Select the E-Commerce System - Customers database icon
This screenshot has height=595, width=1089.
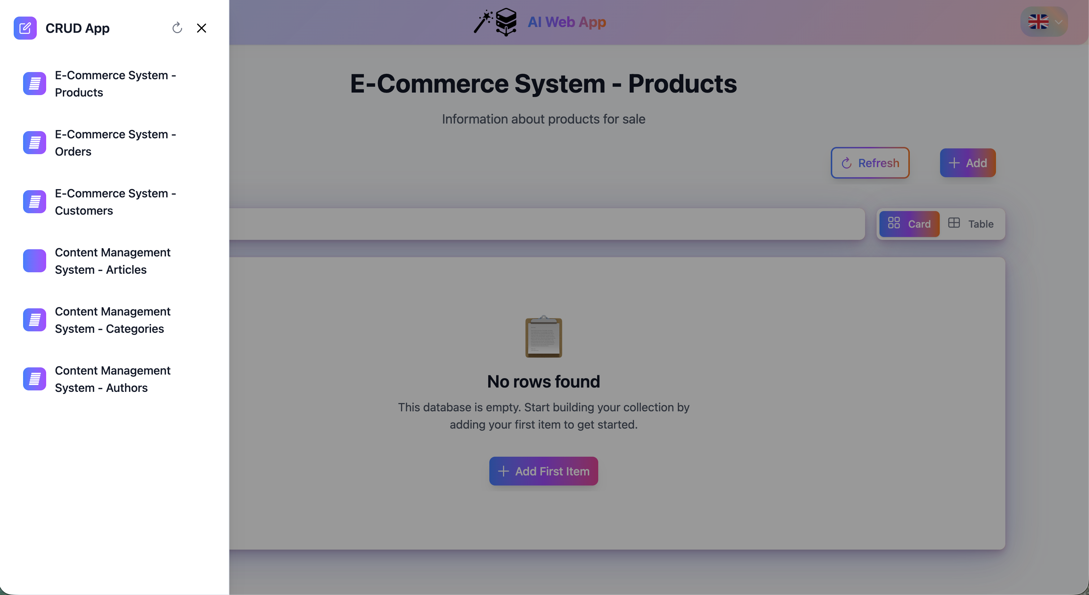pyautogui.click(x=34, y=202)
